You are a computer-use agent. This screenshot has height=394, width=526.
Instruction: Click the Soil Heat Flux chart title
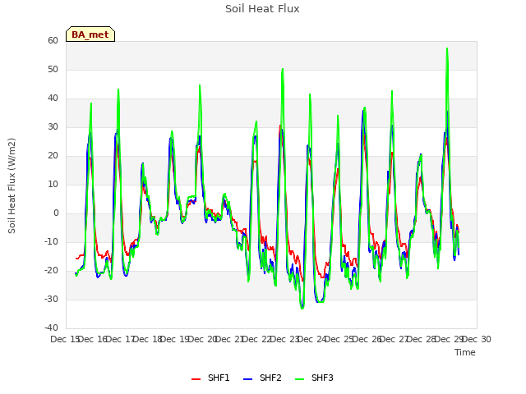tap(262, 9)
